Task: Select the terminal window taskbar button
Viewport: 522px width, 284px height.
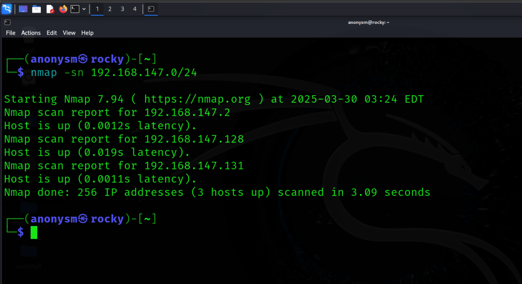Action: coord(151,9)
